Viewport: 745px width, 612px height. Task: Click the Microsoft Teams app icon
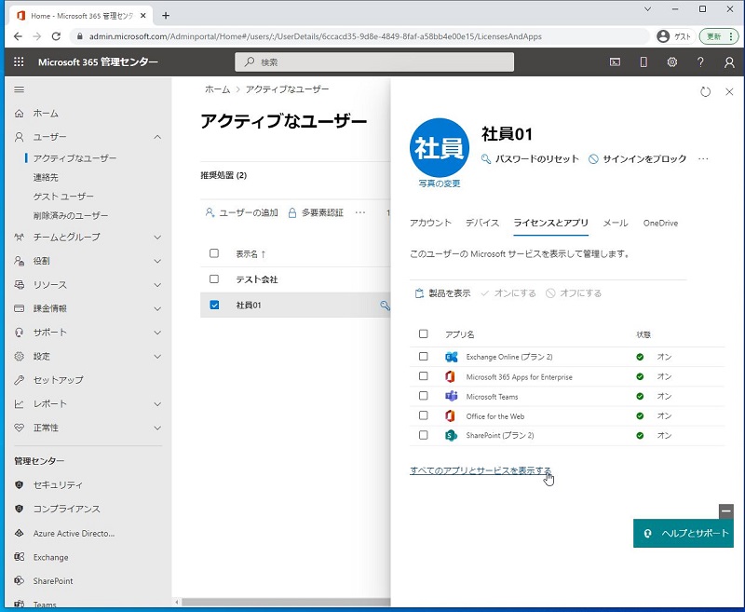pos(451,396)
